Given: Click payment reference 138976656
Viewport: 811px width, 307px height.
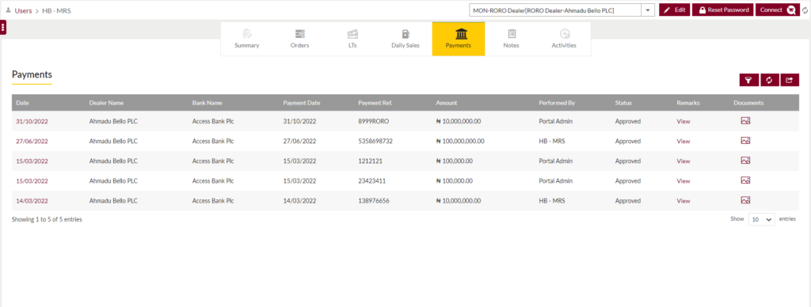Looking at the screenshot, I should click(x=374, y=200).
